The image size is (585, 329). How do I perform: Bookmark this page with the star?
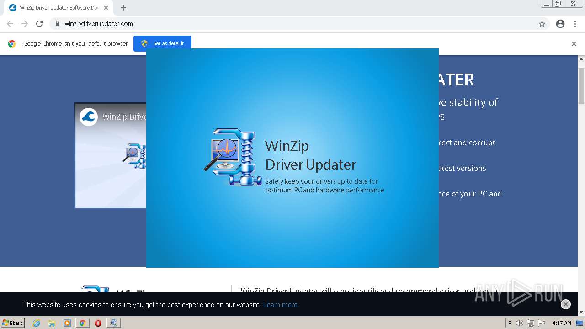(x=542, y=24)
